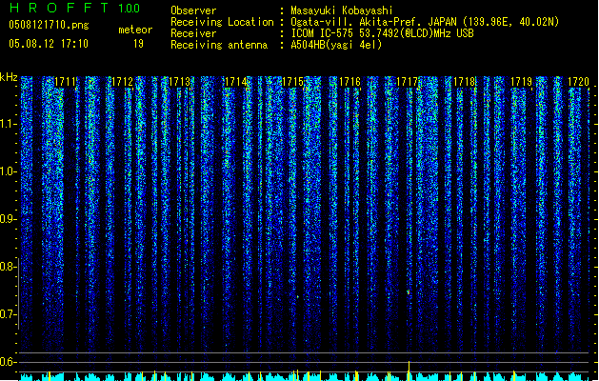The width and height of the screenshot is (599, 381).
Task: Click the Receiving antenna label
Action: coord(219,45)
